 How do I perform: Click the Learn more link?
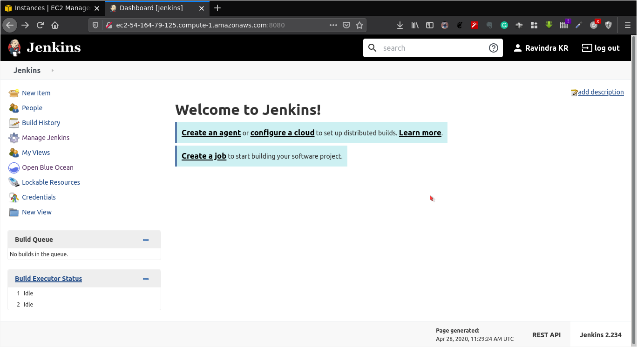coord(420,133)
